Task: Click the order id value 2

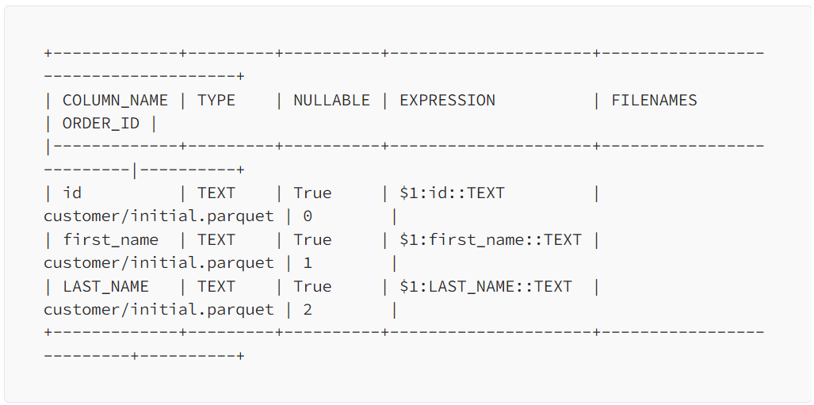Action: 308,310
